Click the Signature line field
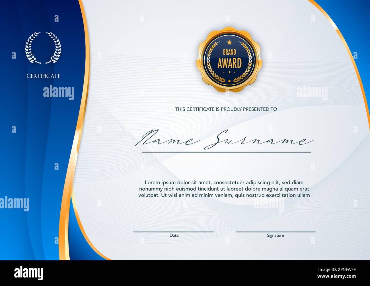 coord(276,232)
